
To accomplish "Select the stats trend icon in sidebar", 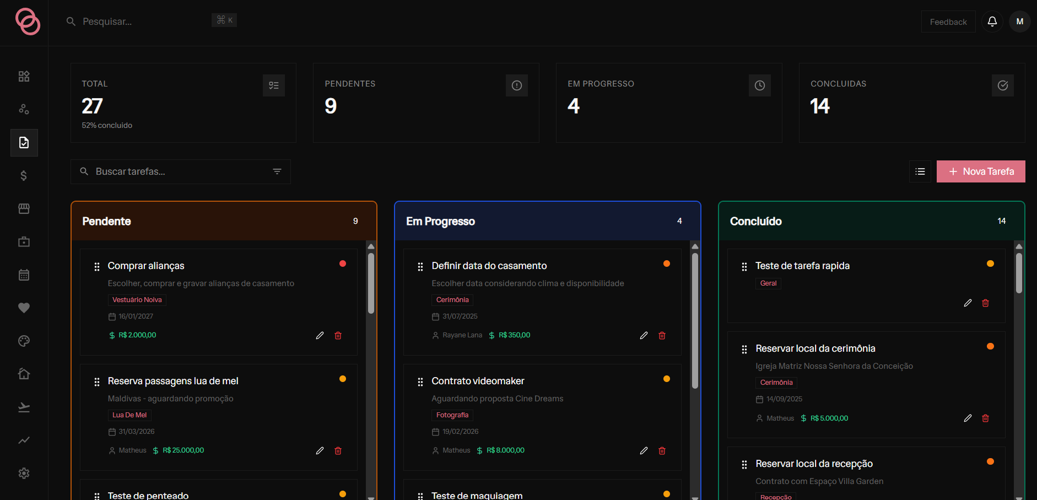I will (x=24, y=440).
